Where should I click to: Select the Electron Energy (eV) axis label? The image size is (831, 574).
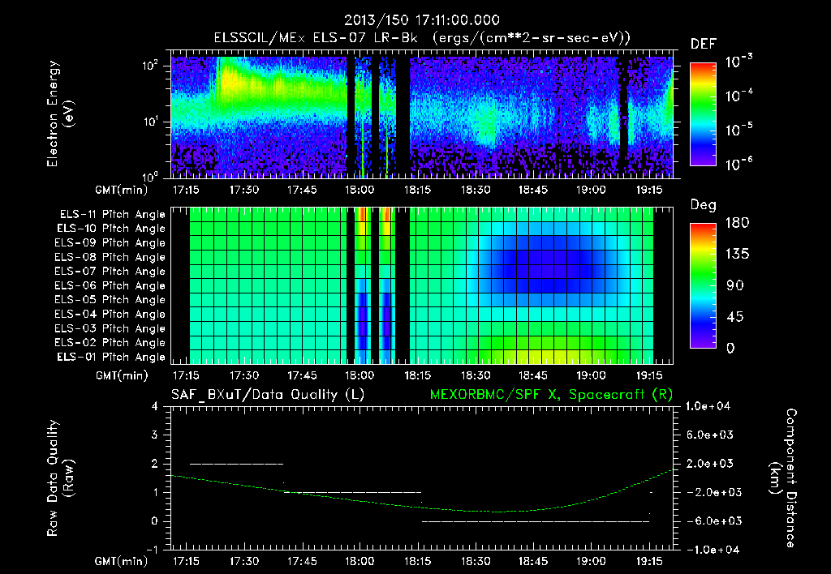[x=60, y=114]
